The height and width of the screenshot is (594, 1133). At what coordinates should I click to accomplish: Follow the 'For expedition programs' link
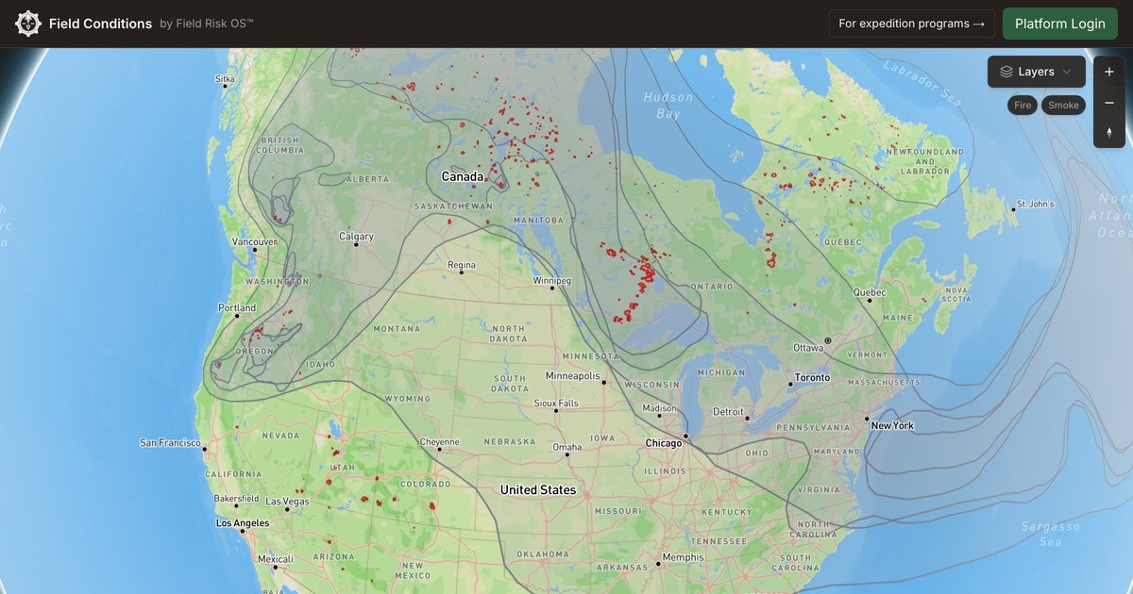tap(911, 24)
